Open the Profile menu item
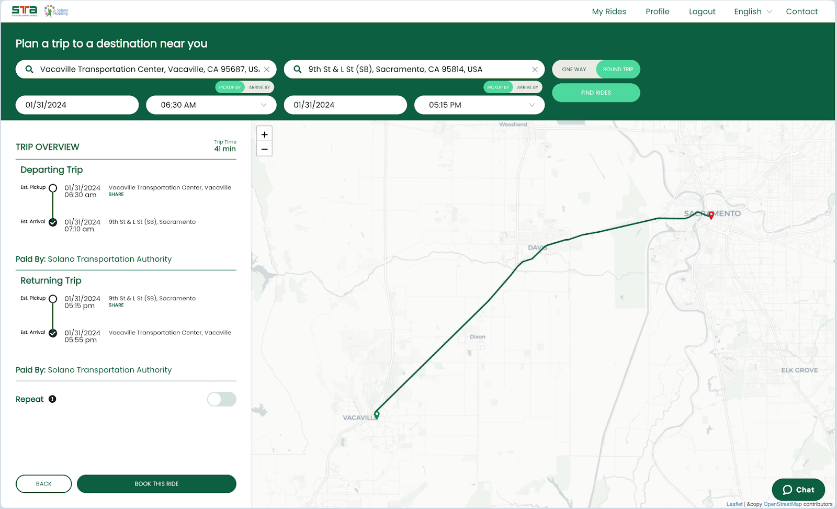This screenshot has width=837, height=509. pos(657,12)
